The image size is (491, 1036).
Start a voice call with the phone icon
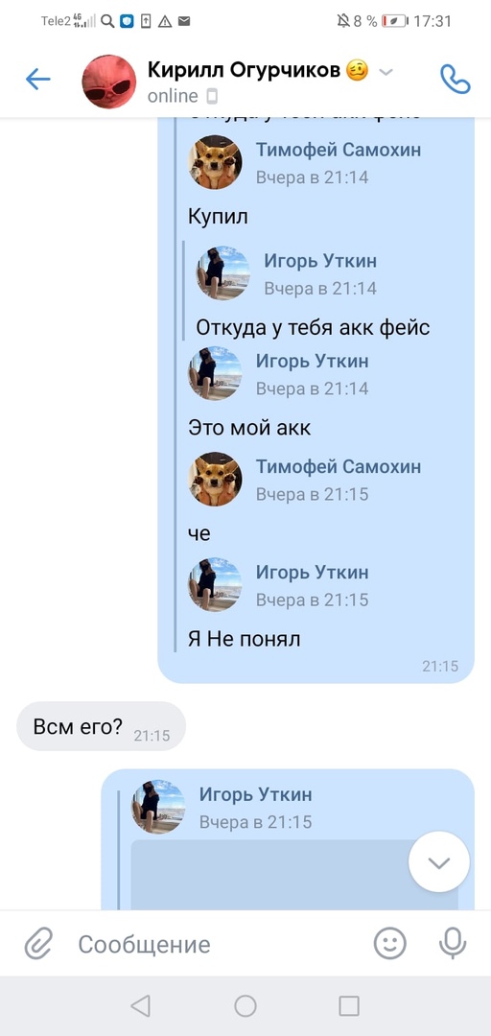[x=456, y=80]
